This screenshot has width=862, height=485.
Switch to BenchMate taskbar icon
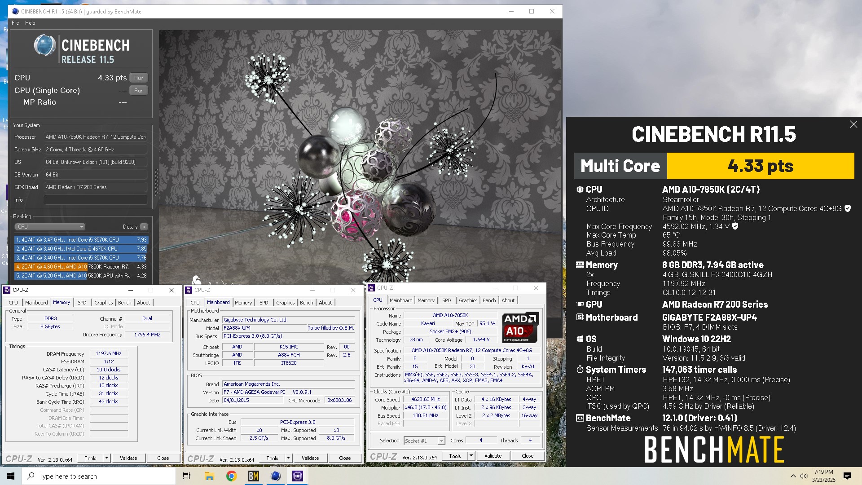pyautogui.click(x=253, y=476)
